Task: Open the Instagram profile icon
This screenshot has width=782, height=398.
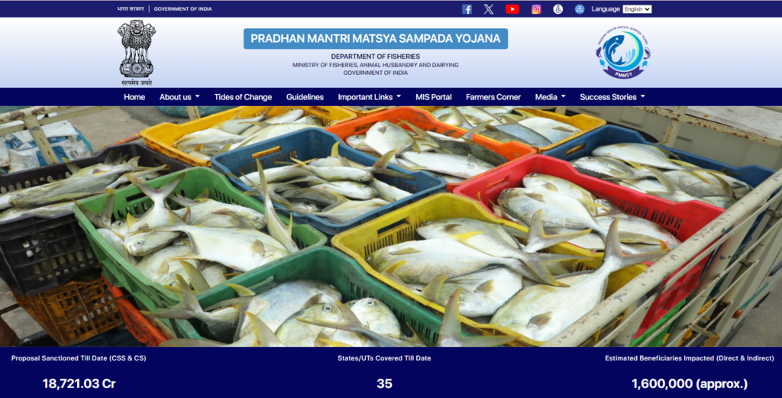Action: click(536, 9)
